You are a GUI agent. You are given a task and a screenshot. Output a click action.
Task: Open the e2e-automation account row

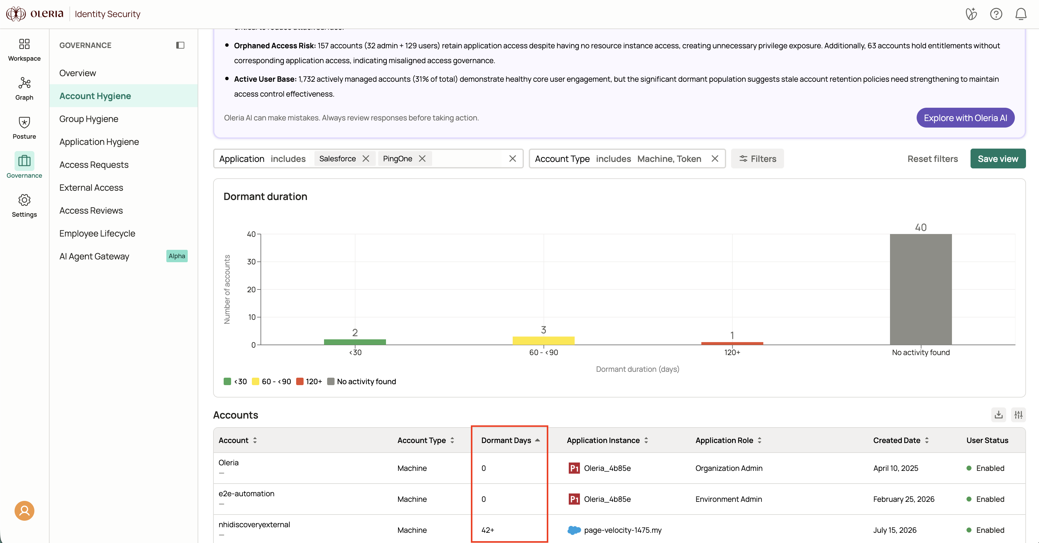(x=619, y=499)
